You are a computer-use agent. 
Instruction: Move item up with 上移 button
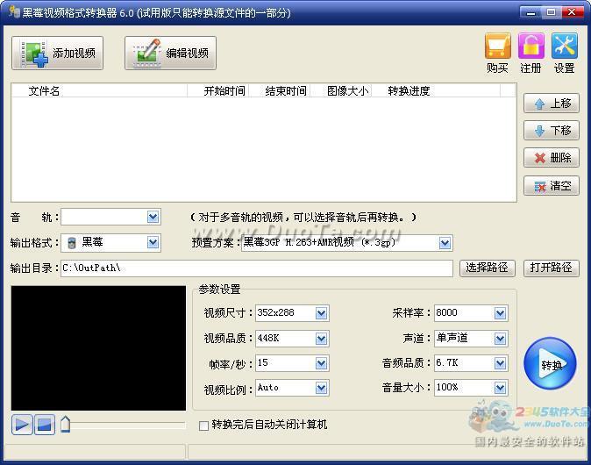[551, 104]
